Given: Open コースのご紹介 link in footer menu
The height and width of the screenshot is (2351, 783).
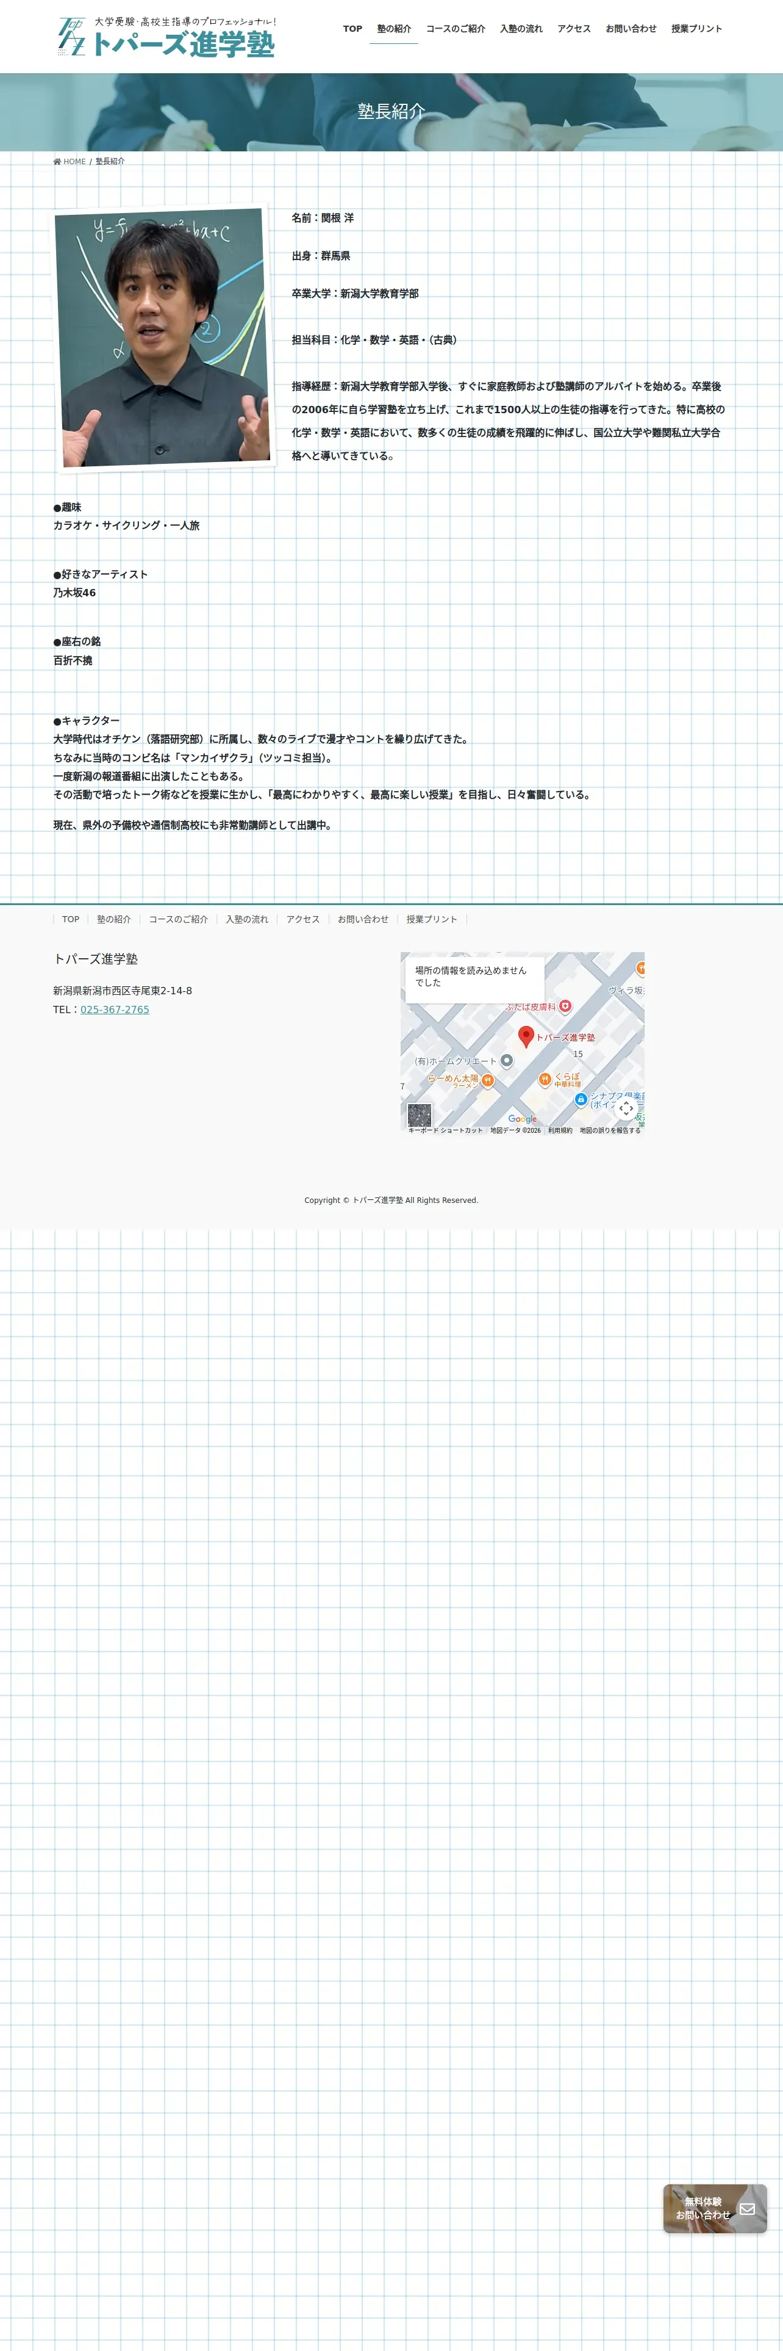Looking at the screenshot, I should (x=179, y=919).
